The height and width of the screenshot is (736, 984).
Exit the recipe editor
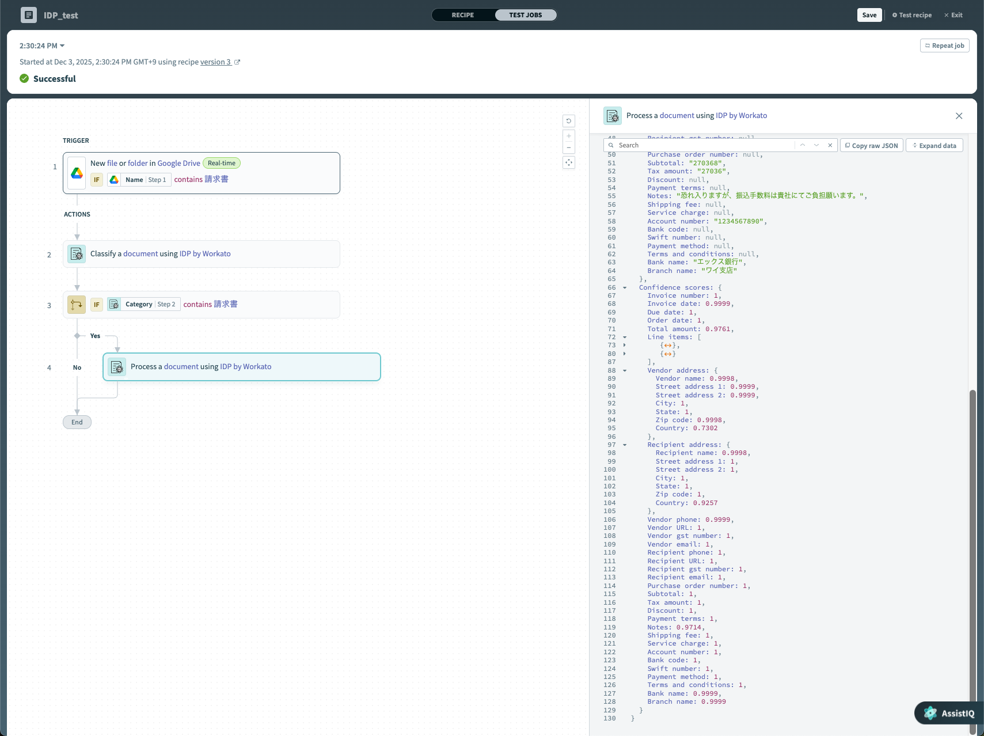tap(953, 15)
